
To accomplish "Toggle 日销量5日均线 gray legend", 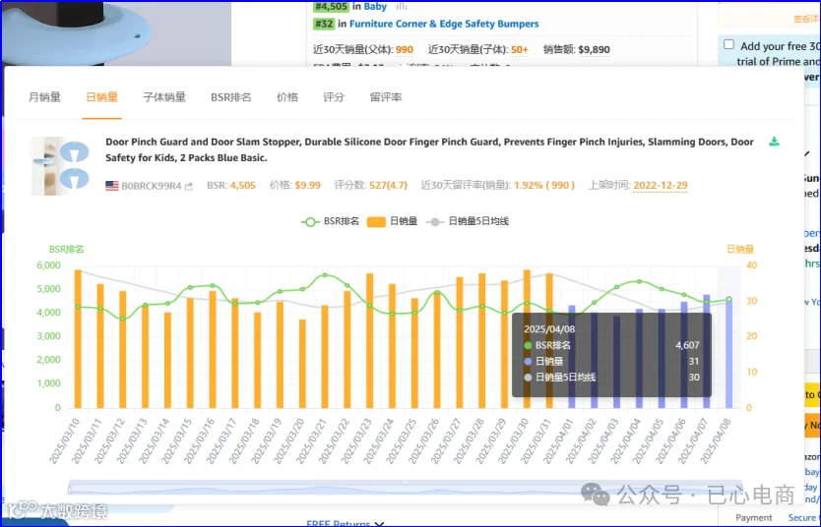I will point(468,221).
